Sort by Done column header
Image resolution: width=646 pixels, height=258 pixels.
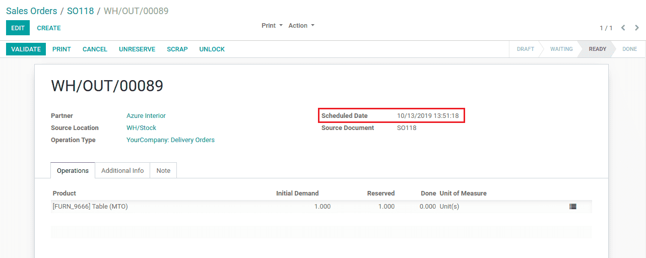[428, 193]
